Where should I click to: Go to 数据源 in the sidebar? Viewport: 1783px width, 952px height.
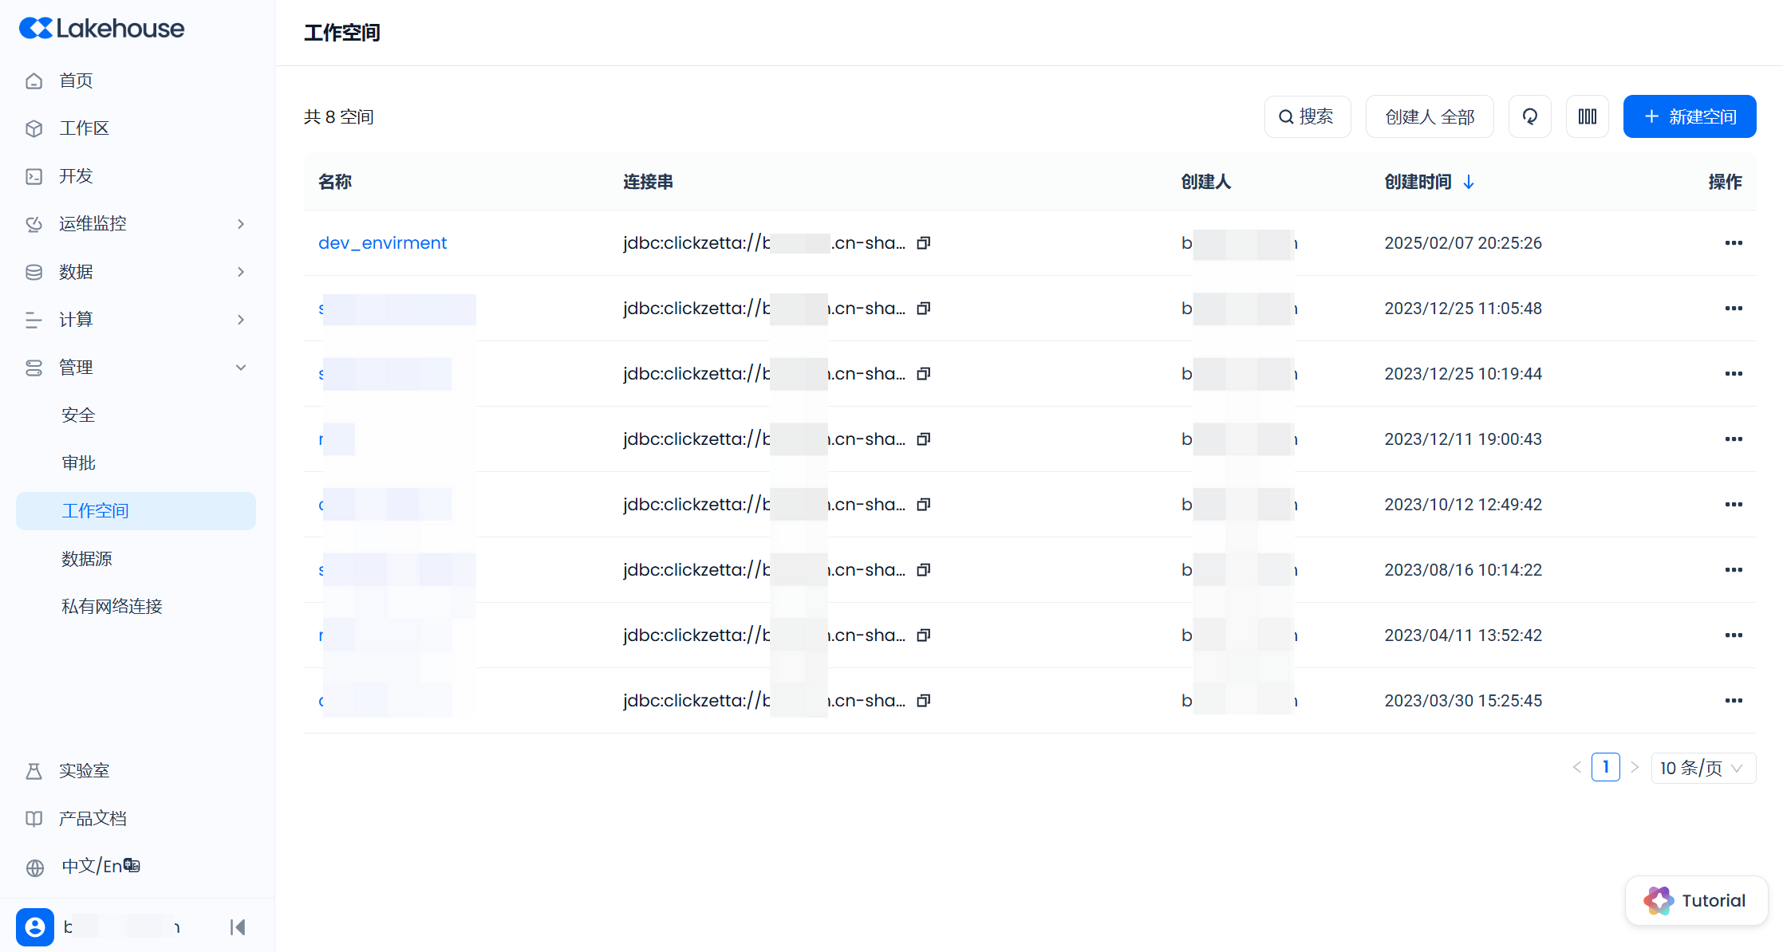[87, 559]
